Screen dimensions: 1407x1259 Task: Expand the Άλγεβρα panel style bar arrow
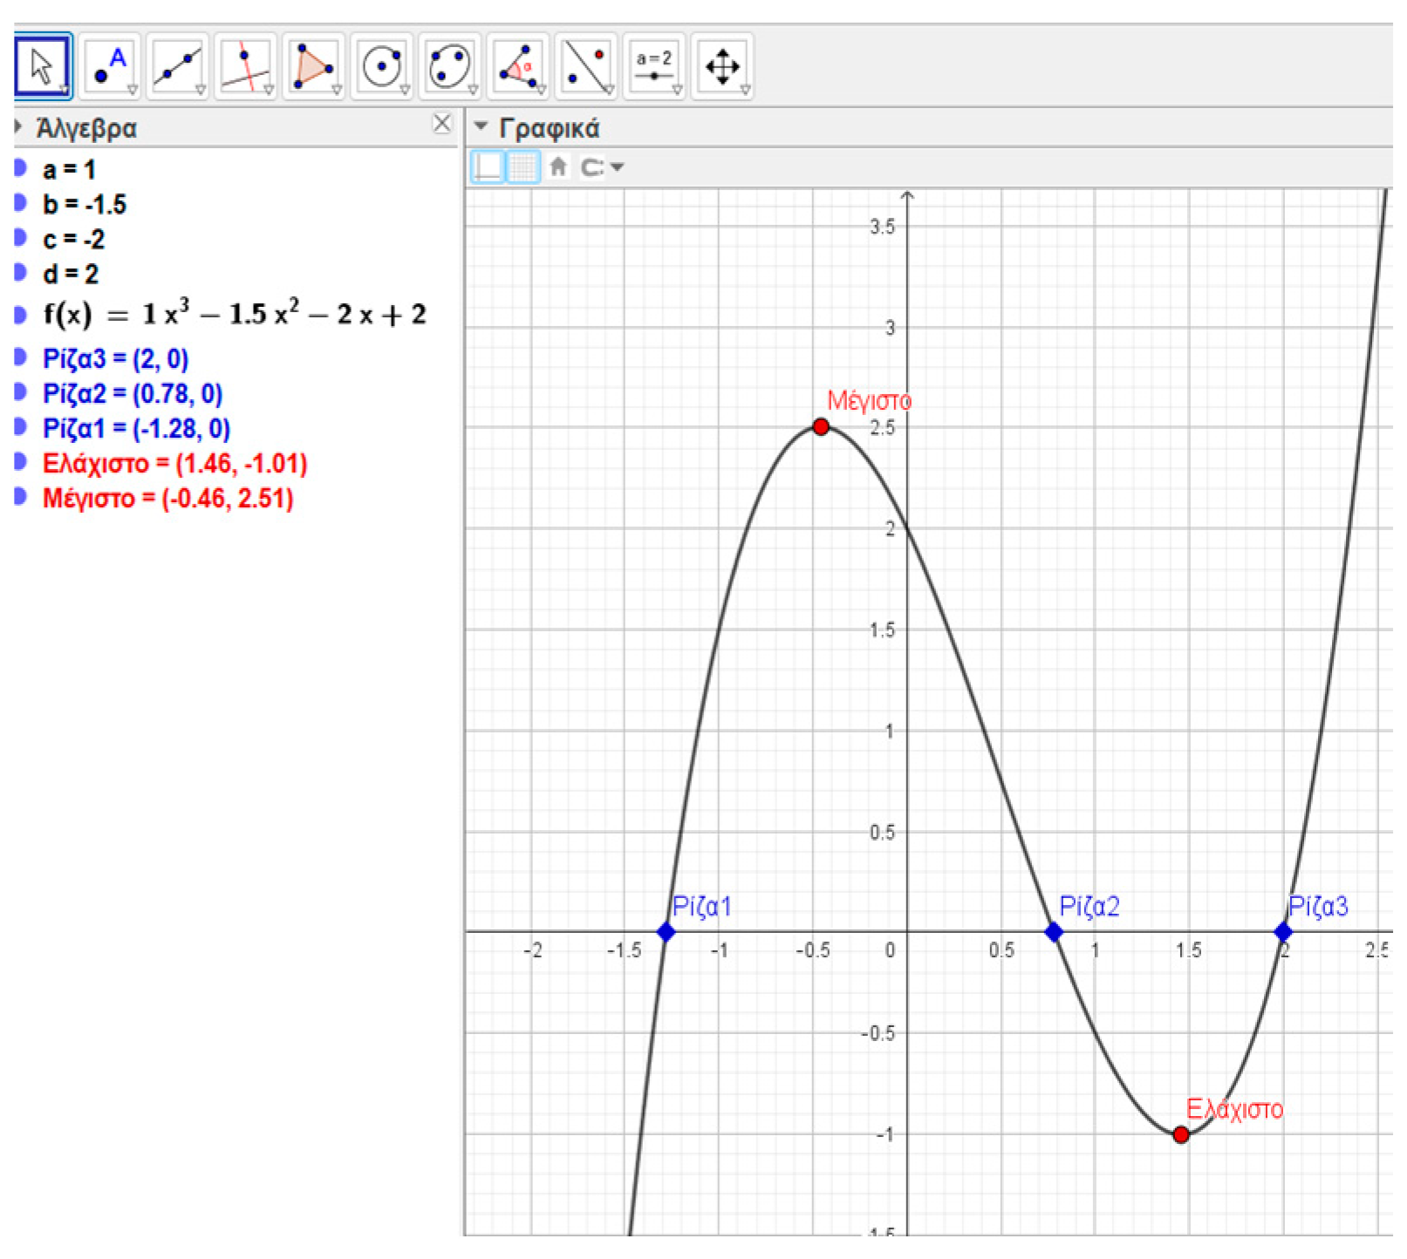pyautogui.click(x=18, y=127)
